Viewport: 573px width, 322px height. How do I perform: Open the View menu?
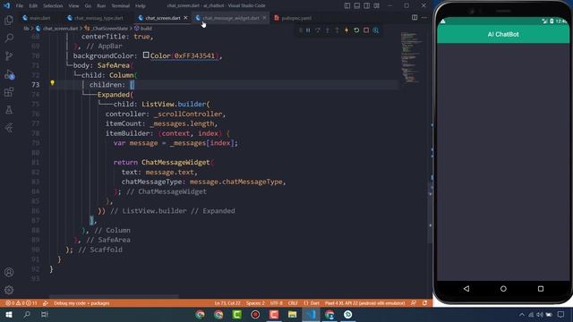(x=73, y=6)
